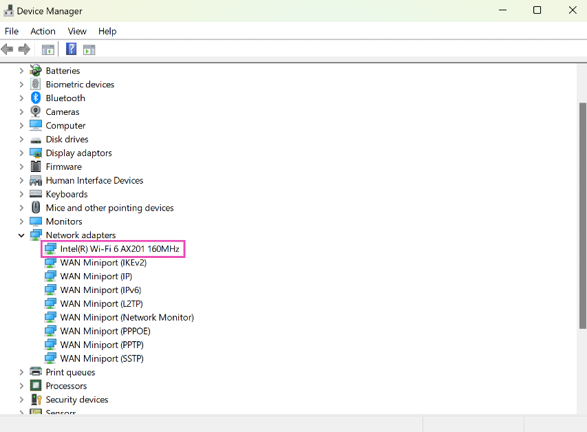Click the Show/Hide Action Pane toolbar icon
The height and width of the screenshot is (432, 587).
pos(89,49)
